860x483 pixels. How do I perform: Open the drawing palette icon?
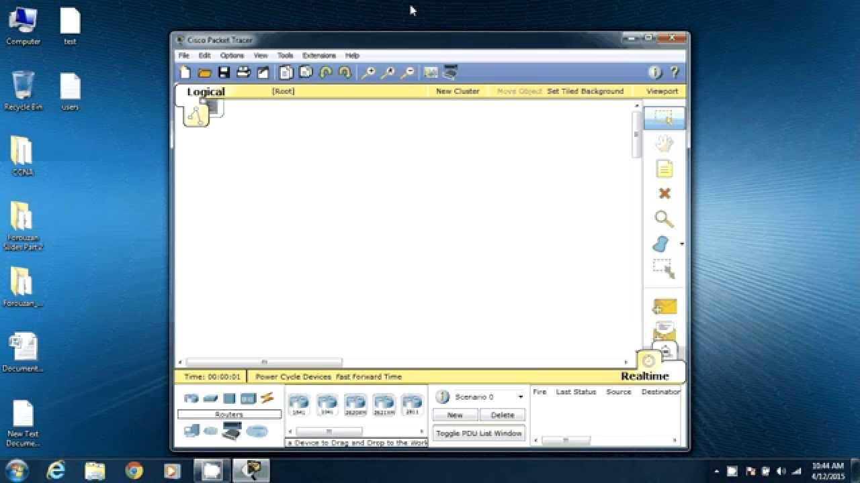click(431, 72)
